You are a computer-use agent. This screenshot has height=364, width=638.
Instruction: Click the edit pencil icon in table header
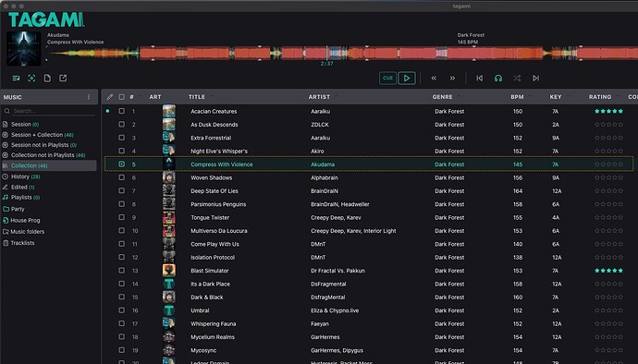coord(109,97)
